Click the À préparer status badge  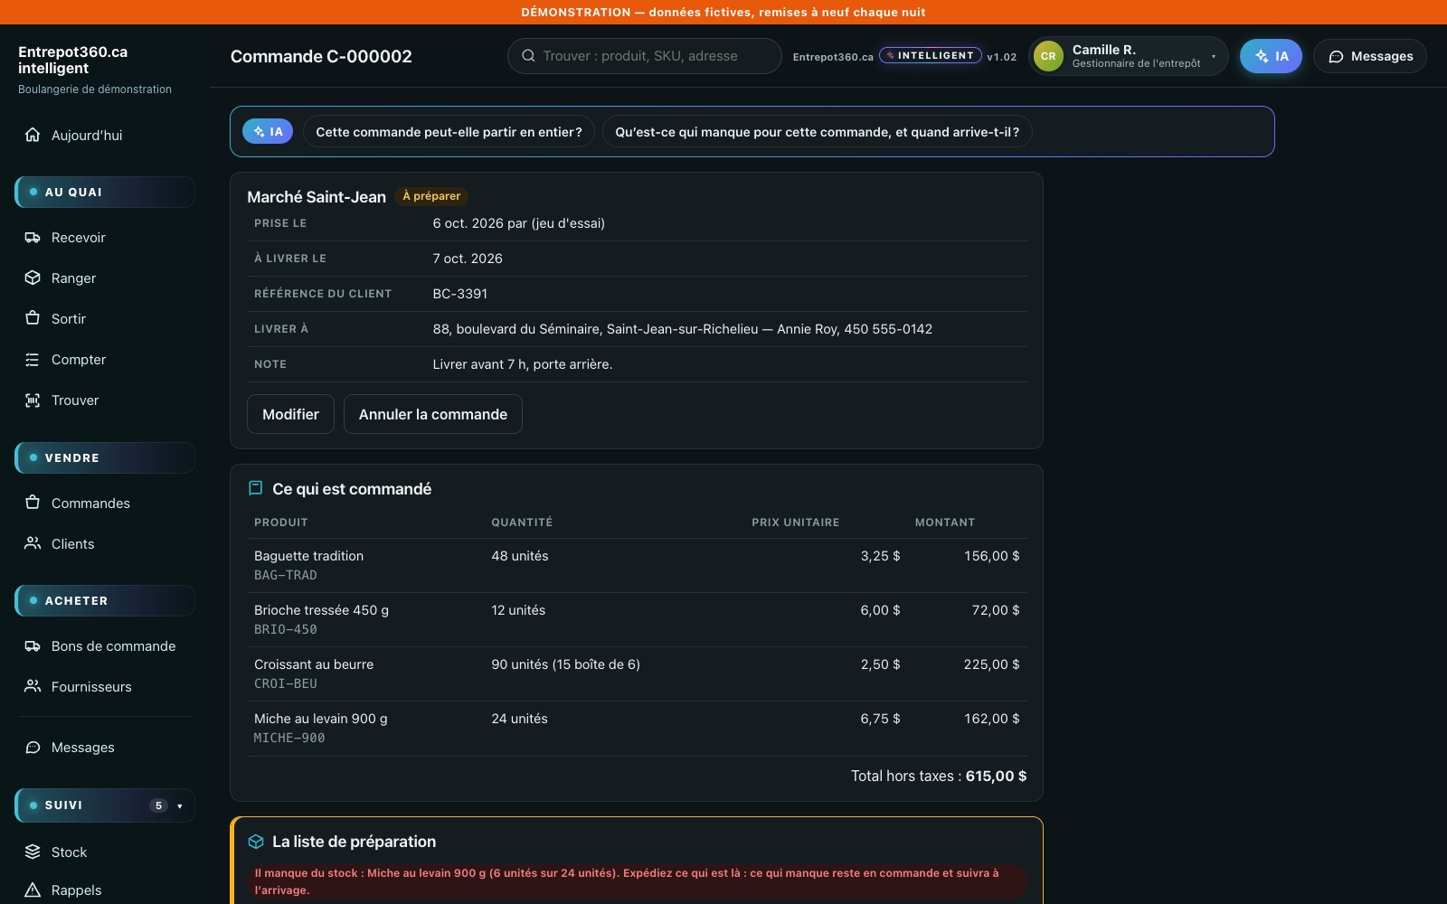point(431,196)
